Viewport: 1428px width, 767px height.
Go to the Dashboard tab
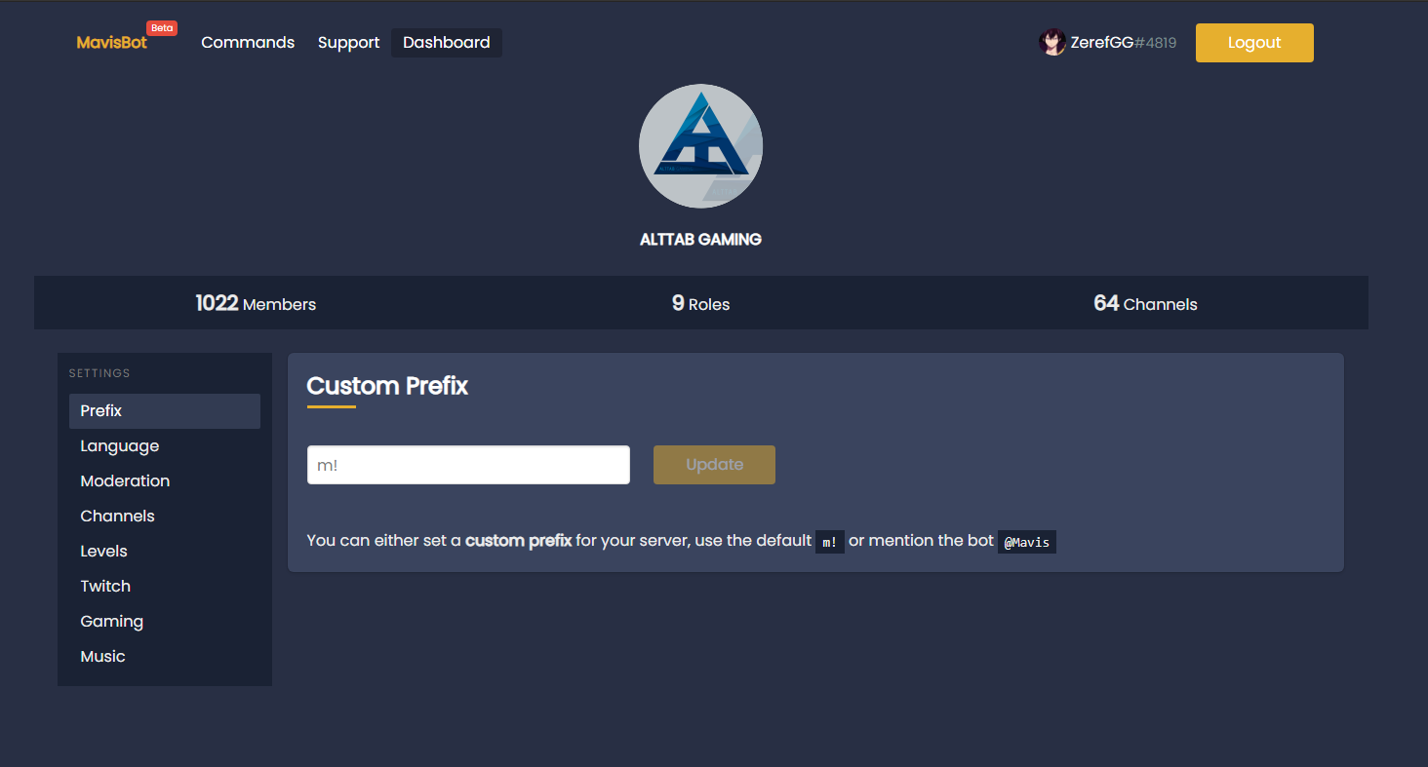point(447,43)
